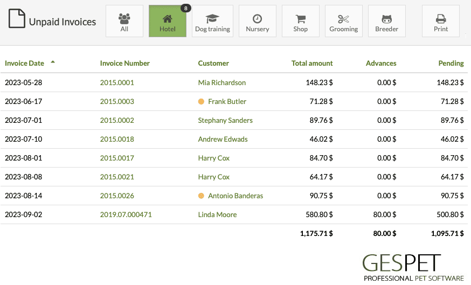Sort table by Total amount header
The height and width of the screenshot is (285, 471).
(x=312, y=63)
